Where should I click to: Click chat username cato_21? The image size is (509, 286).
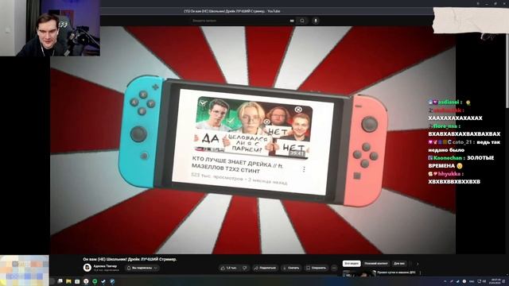pos(462,142)
